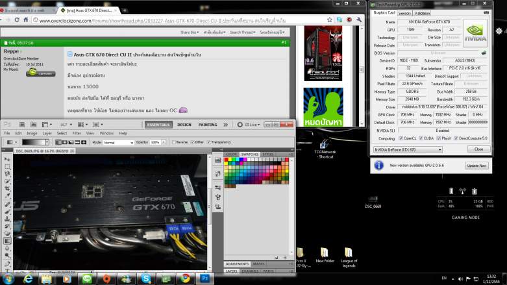This screenshot has width=507, height=285.
Task: Bookmark page with the star icon
Action: coord(330,20)
